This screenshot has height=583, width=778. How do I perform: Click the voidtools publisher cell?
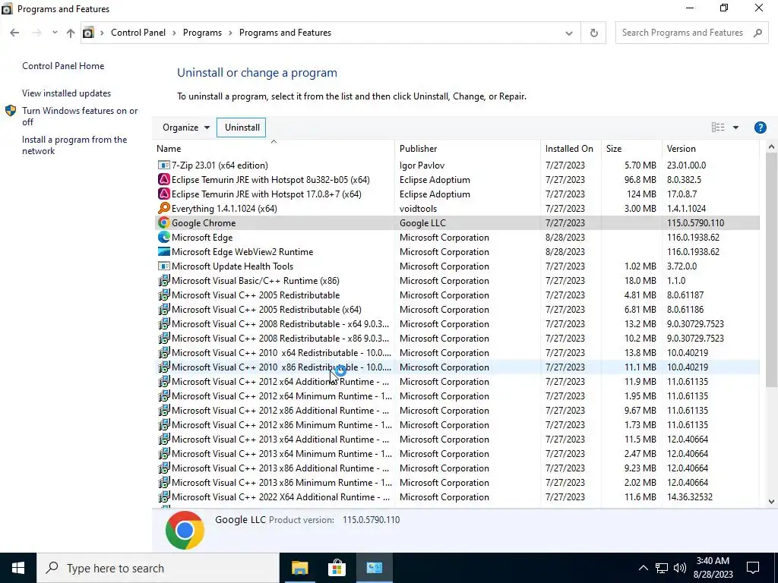pyautogui.click(x=418, y=208)
